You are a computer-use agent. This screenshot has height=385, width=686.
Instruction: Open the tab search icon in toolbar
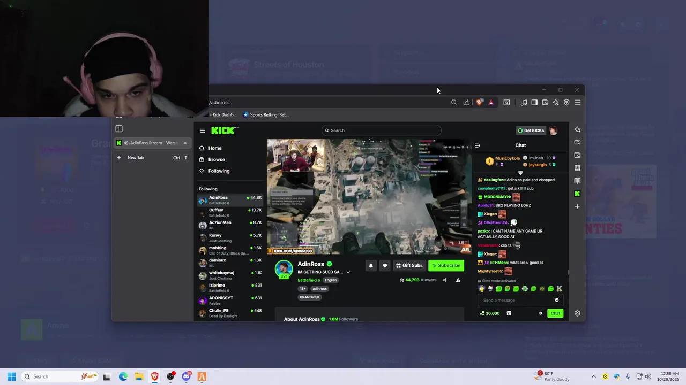click(506, 102)
